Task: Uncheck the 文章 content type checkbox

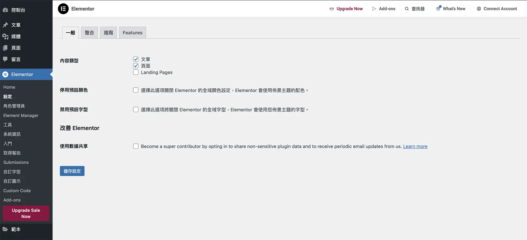Action: pyautogui.click(x=136, y=59)
